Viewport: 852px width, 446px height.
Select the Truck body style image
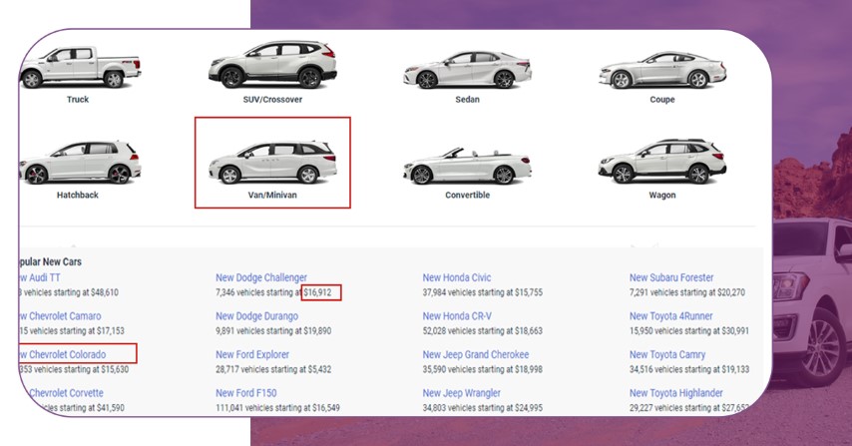coord(81,67)
